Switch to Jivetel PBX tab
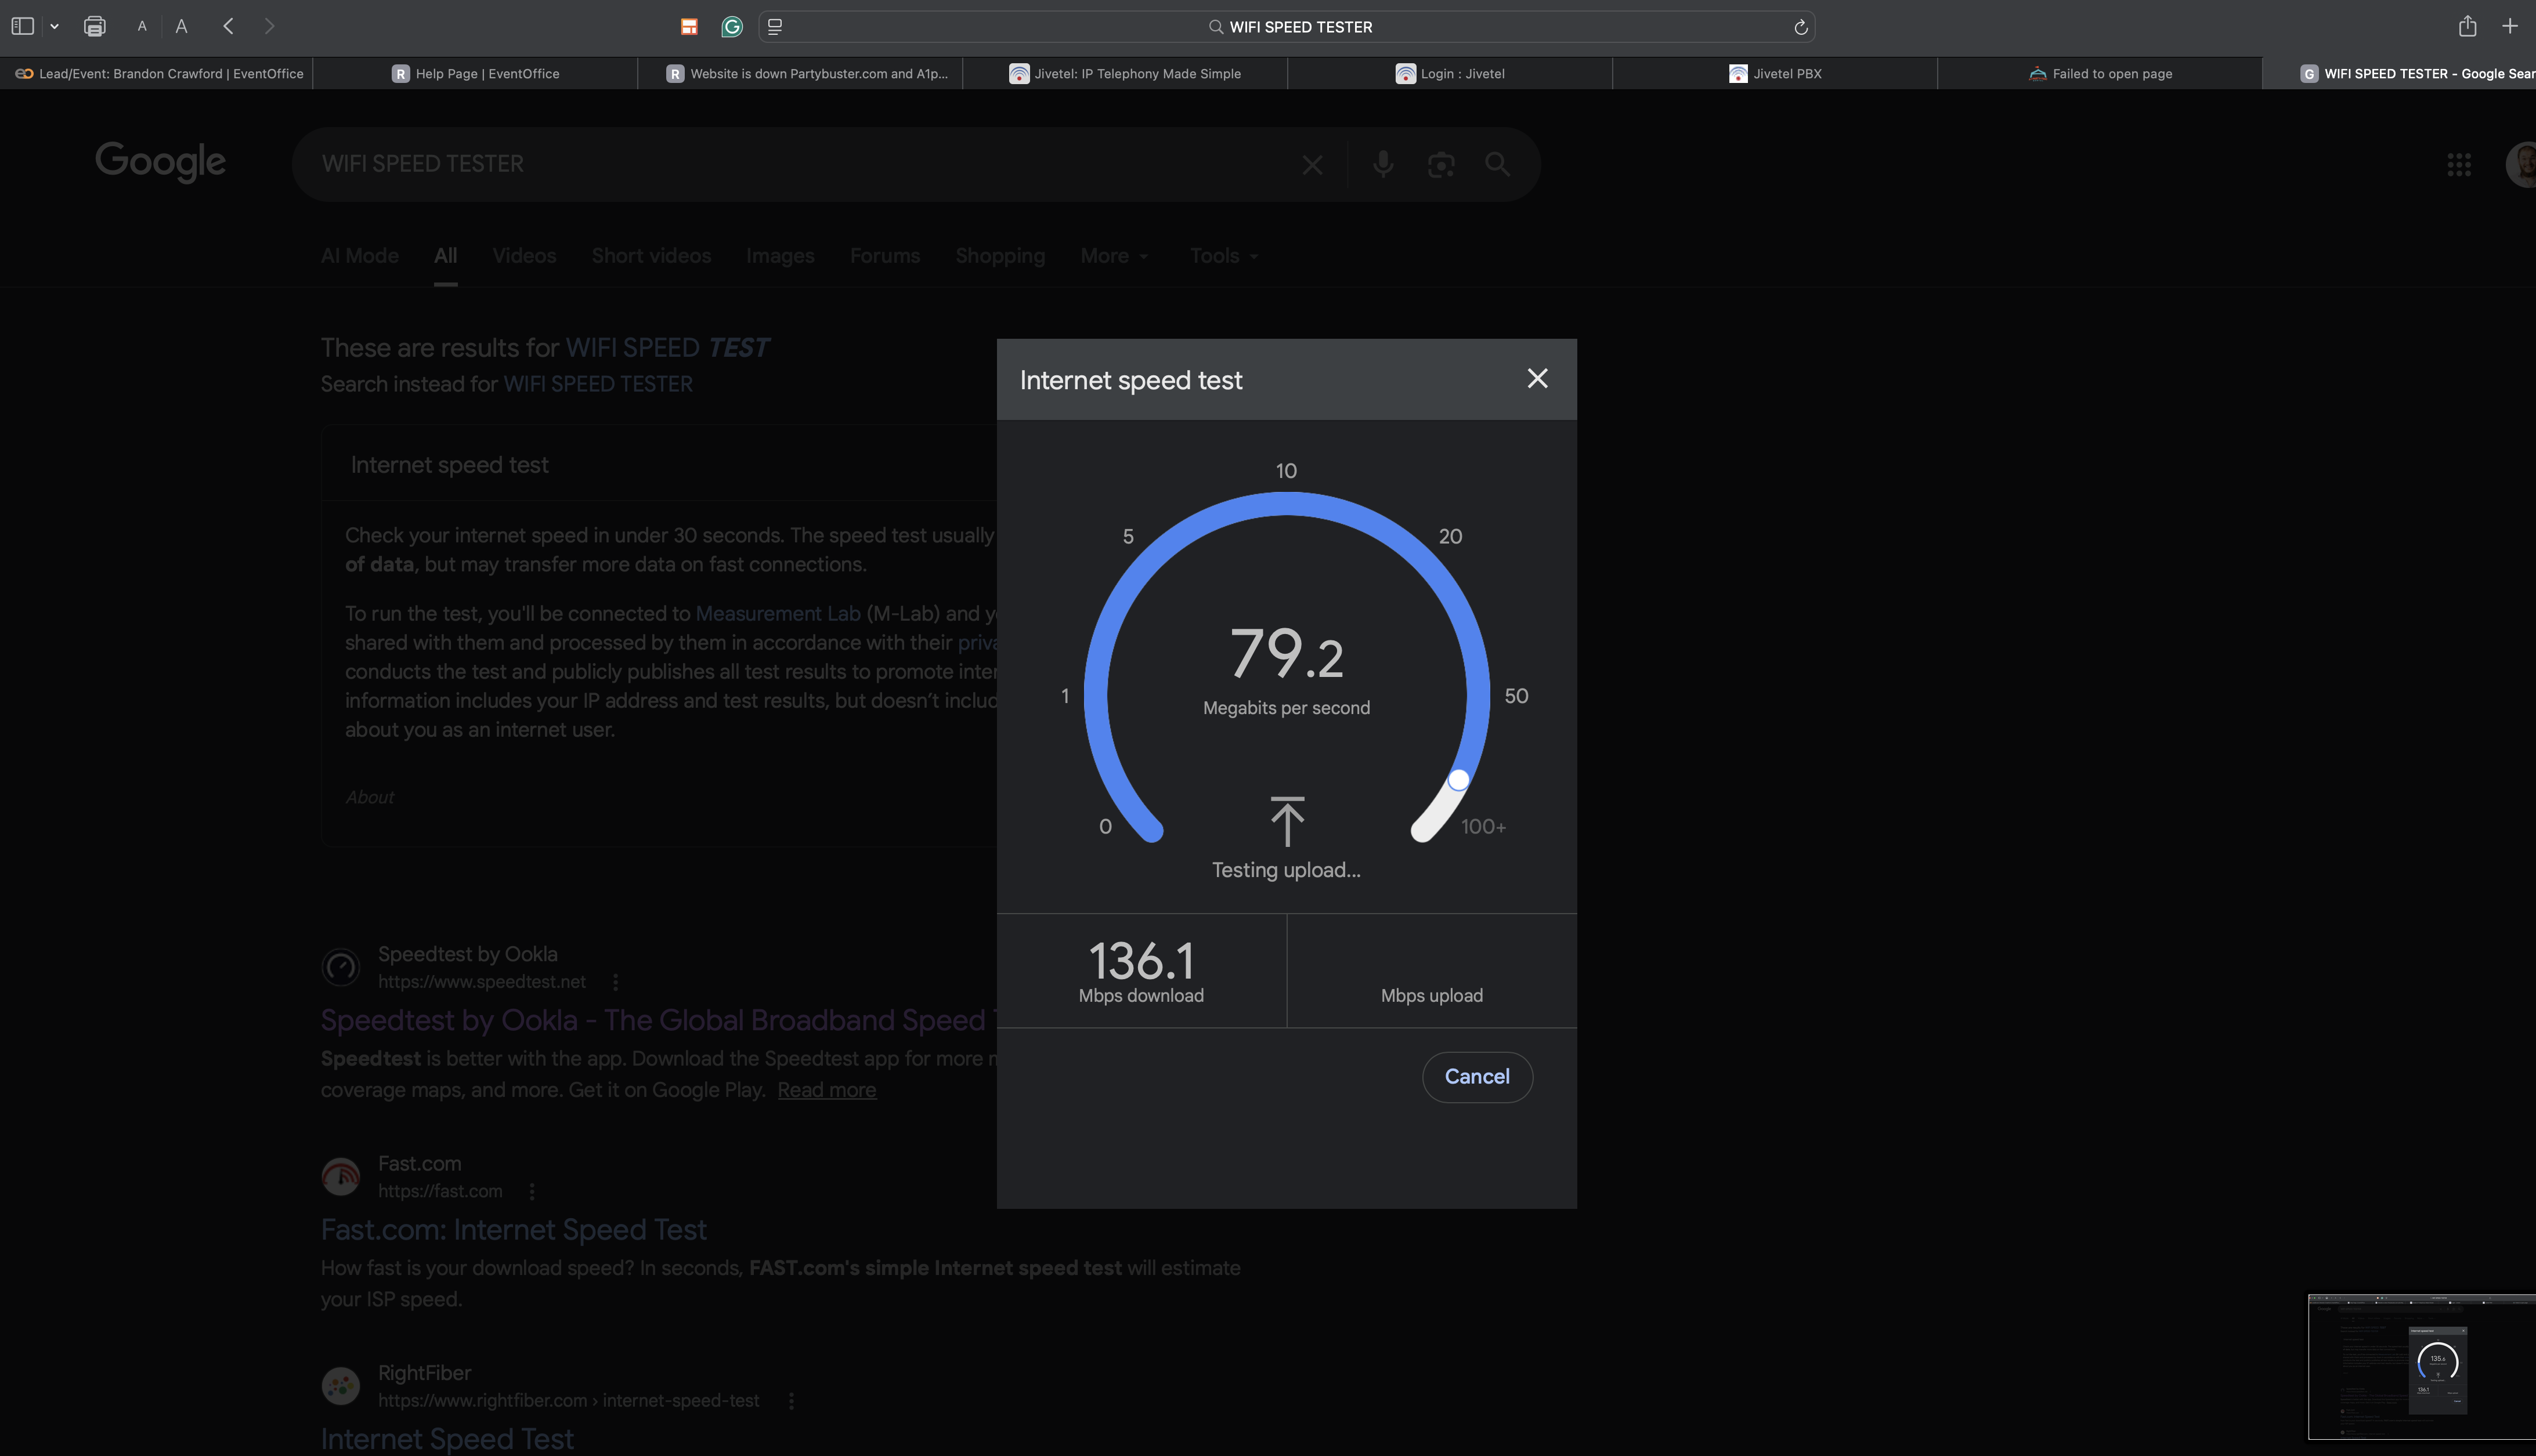The width and height of the screenshot is (2536, 1456). coord(1775,74)
